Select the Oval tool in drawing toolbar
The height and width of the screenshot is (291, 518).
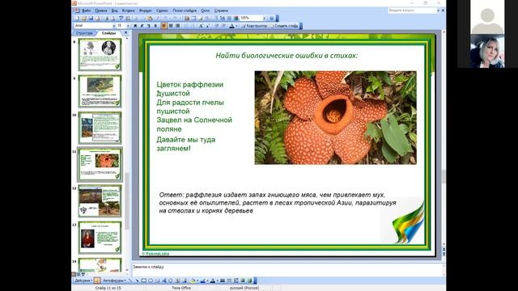(x=151, y=280)
